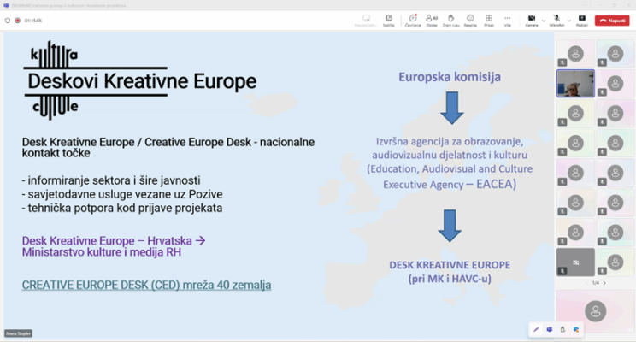The width and height of the screenshot is (636, 342).
Task: Click the CREATIVE EUROPE DESK (CED) link
Action: point(146,285)
